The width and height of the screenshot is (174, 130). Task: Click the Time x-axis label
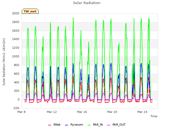154,116
